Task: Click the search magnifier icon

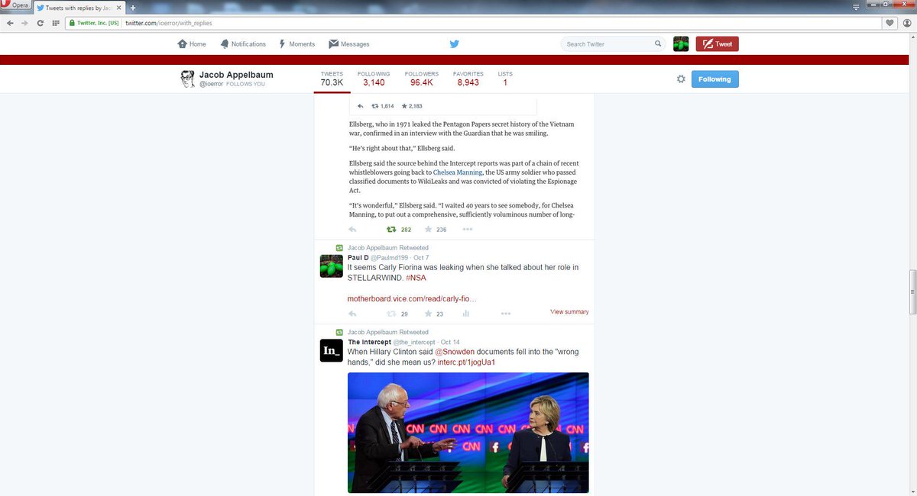Action: pos(658,44)
